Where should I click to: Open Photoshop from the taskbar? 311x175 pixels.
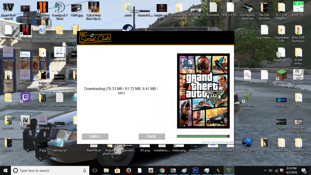point(195,170)
